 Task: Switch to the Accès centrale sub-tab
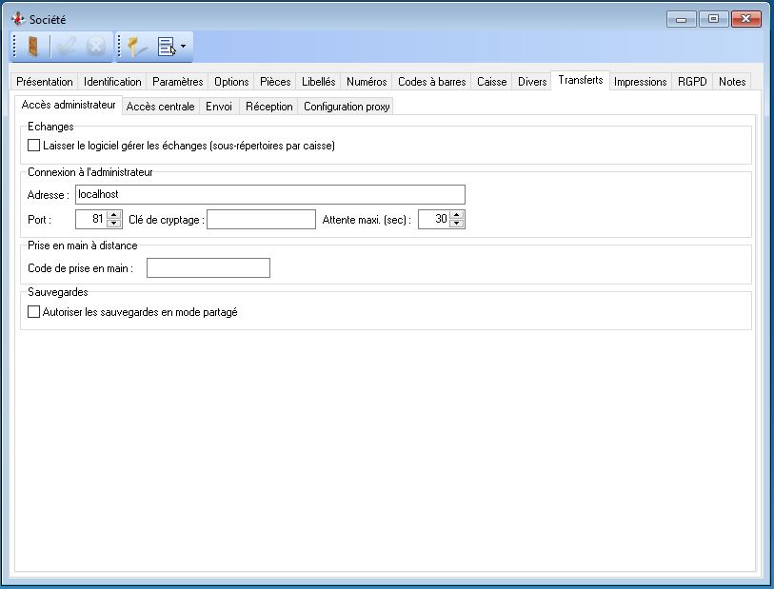pyautogui.click(x=160, y=107)
